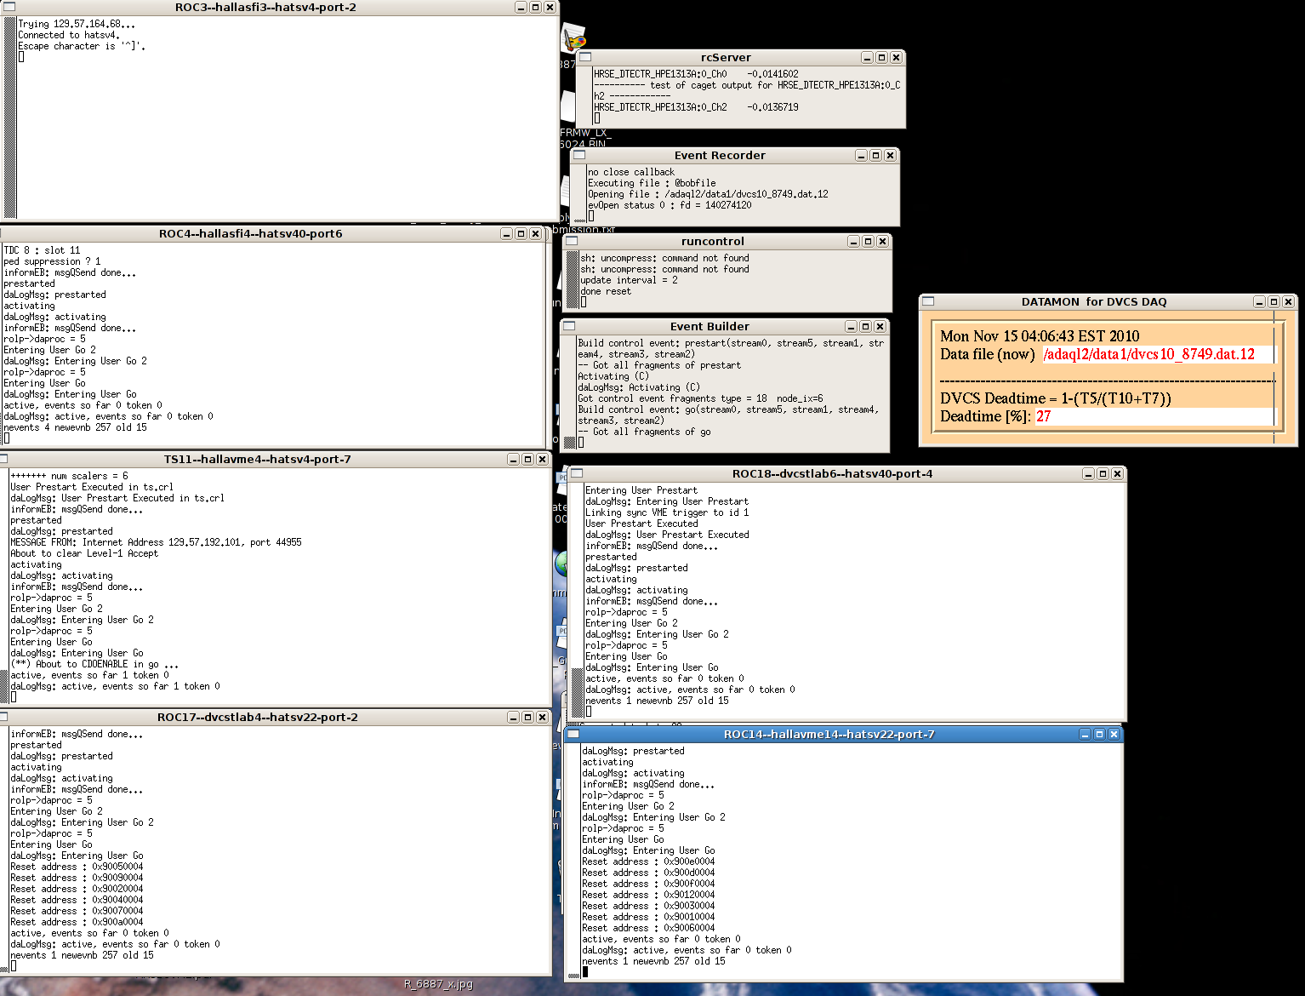Close the TS11 terminal window
This screenshot has height=996, width=1305.
542,459
